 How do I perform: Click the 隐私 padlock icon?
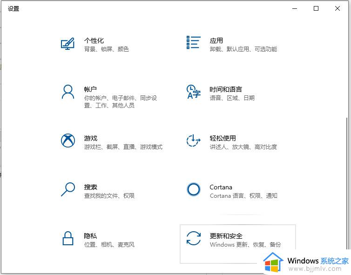tap(68, 238)
